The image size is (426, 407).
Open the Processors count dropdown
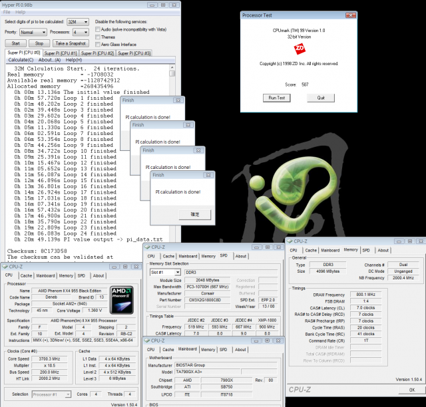click(x=81, y=33)
